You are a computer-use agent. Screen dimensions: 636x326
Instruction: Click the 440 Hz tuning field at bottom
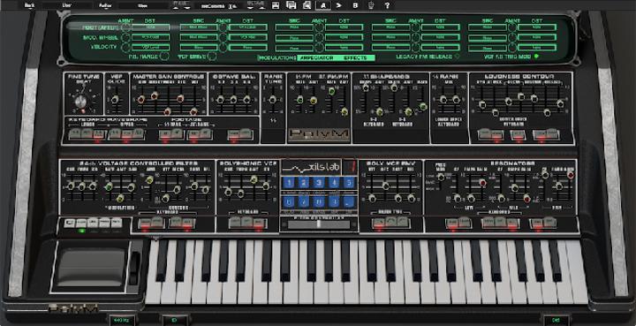(122, 320)
